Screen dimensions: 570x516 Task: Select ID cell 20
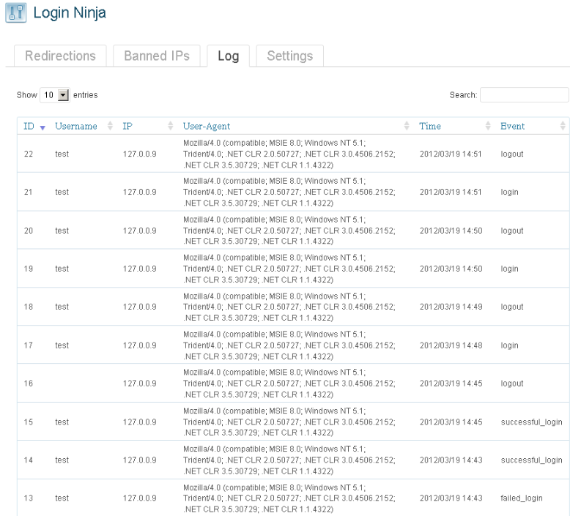(29, 231)
